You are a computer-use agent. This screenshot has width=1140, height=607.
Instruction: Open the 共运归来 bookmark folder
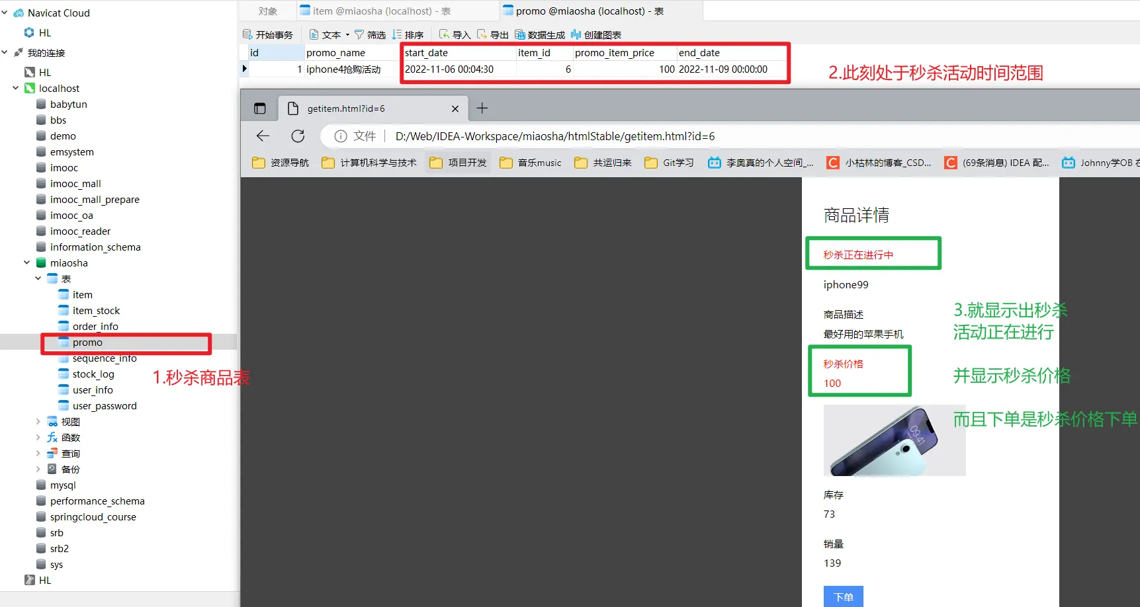603,163
